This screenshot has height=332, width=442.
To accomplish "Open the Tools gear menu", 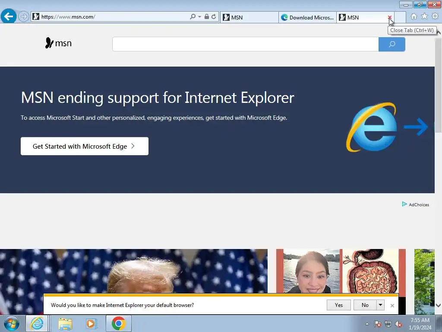I will pos(435,16).
